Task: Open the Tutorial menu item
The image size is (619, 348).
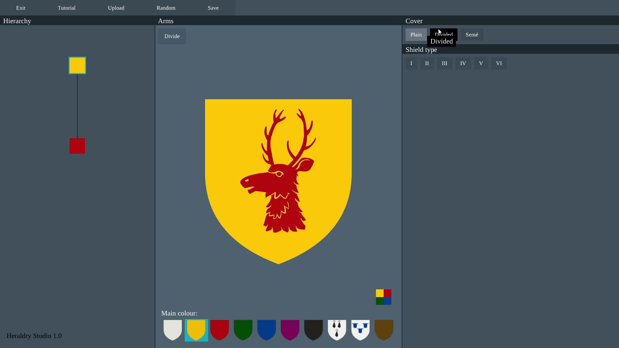Action: 66,8
